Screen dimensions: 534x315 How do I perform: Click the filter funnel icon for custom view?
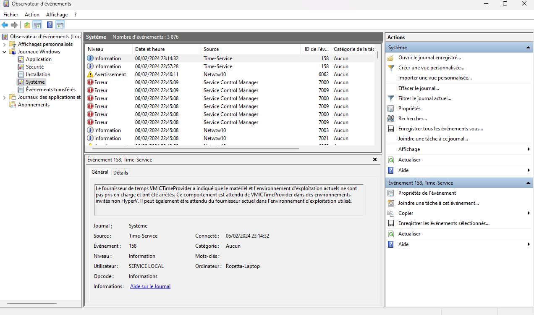391,68
